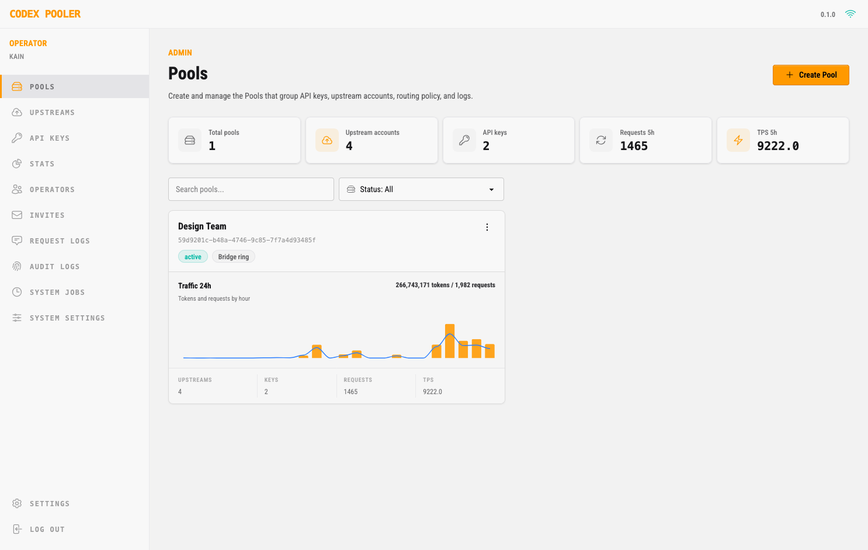Click the Stats pie chart icon
868x550 pixels.
click(17, 163)
